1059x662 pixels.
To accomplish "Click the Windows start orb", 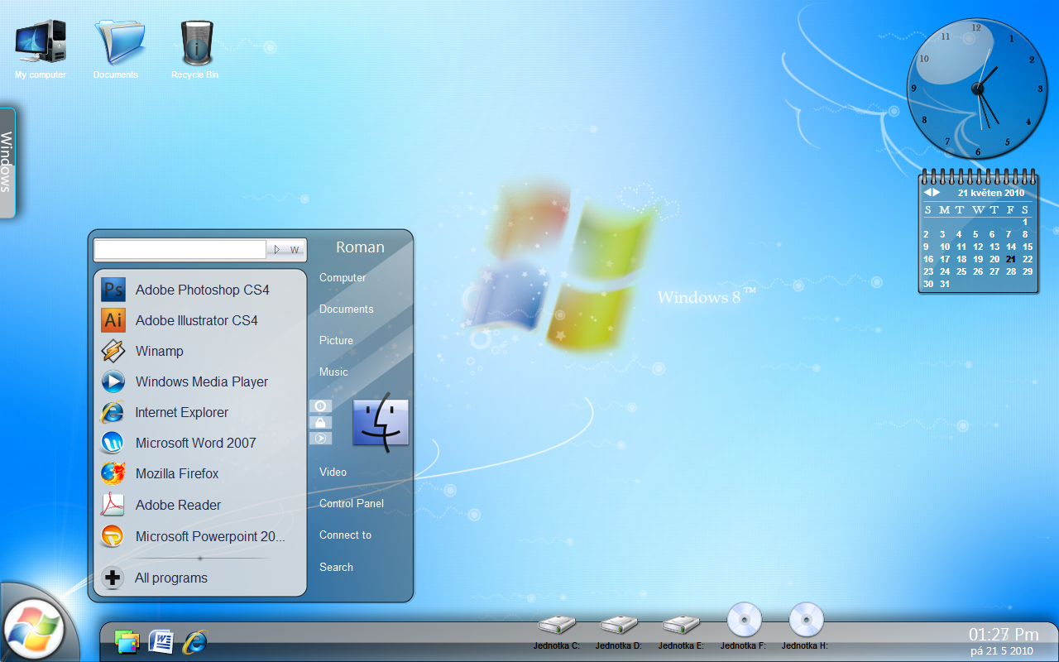I will click(33, 629).
